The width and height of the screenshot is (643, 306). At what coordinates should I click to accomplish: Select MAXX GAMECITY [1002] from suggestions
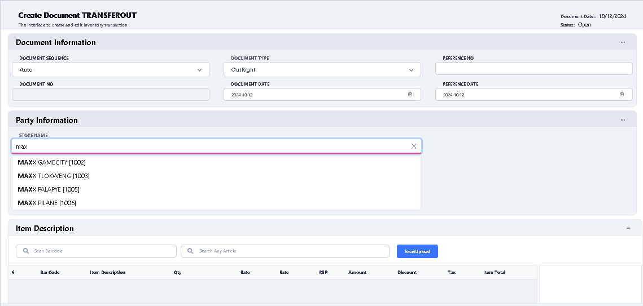[x=52, y=162]
